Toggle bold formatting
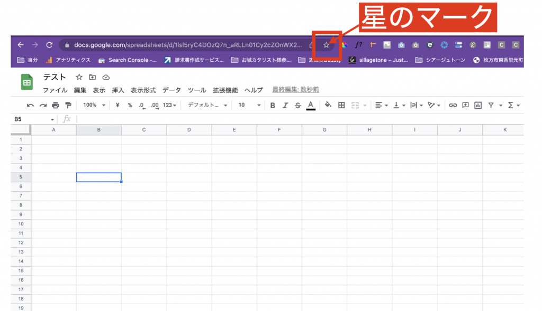This screenshot has height=311, width=542. [273, 106]
